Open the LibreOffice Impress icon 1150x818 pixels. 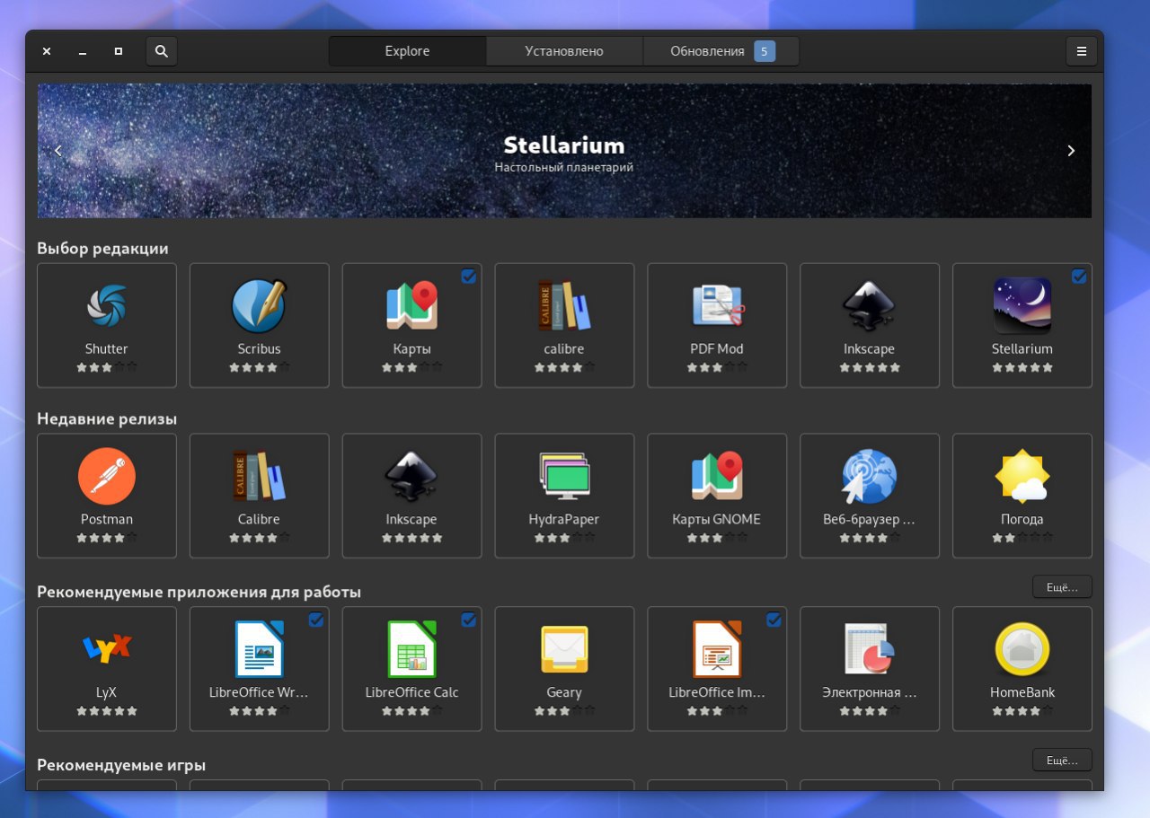pos(717,648)
